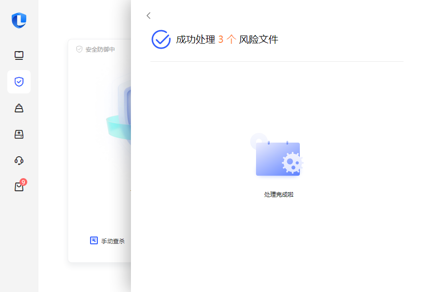This screenshot has height=292, width=422.
Task: Open the drive upload sidebar icon
Action: tap(19, 134)
